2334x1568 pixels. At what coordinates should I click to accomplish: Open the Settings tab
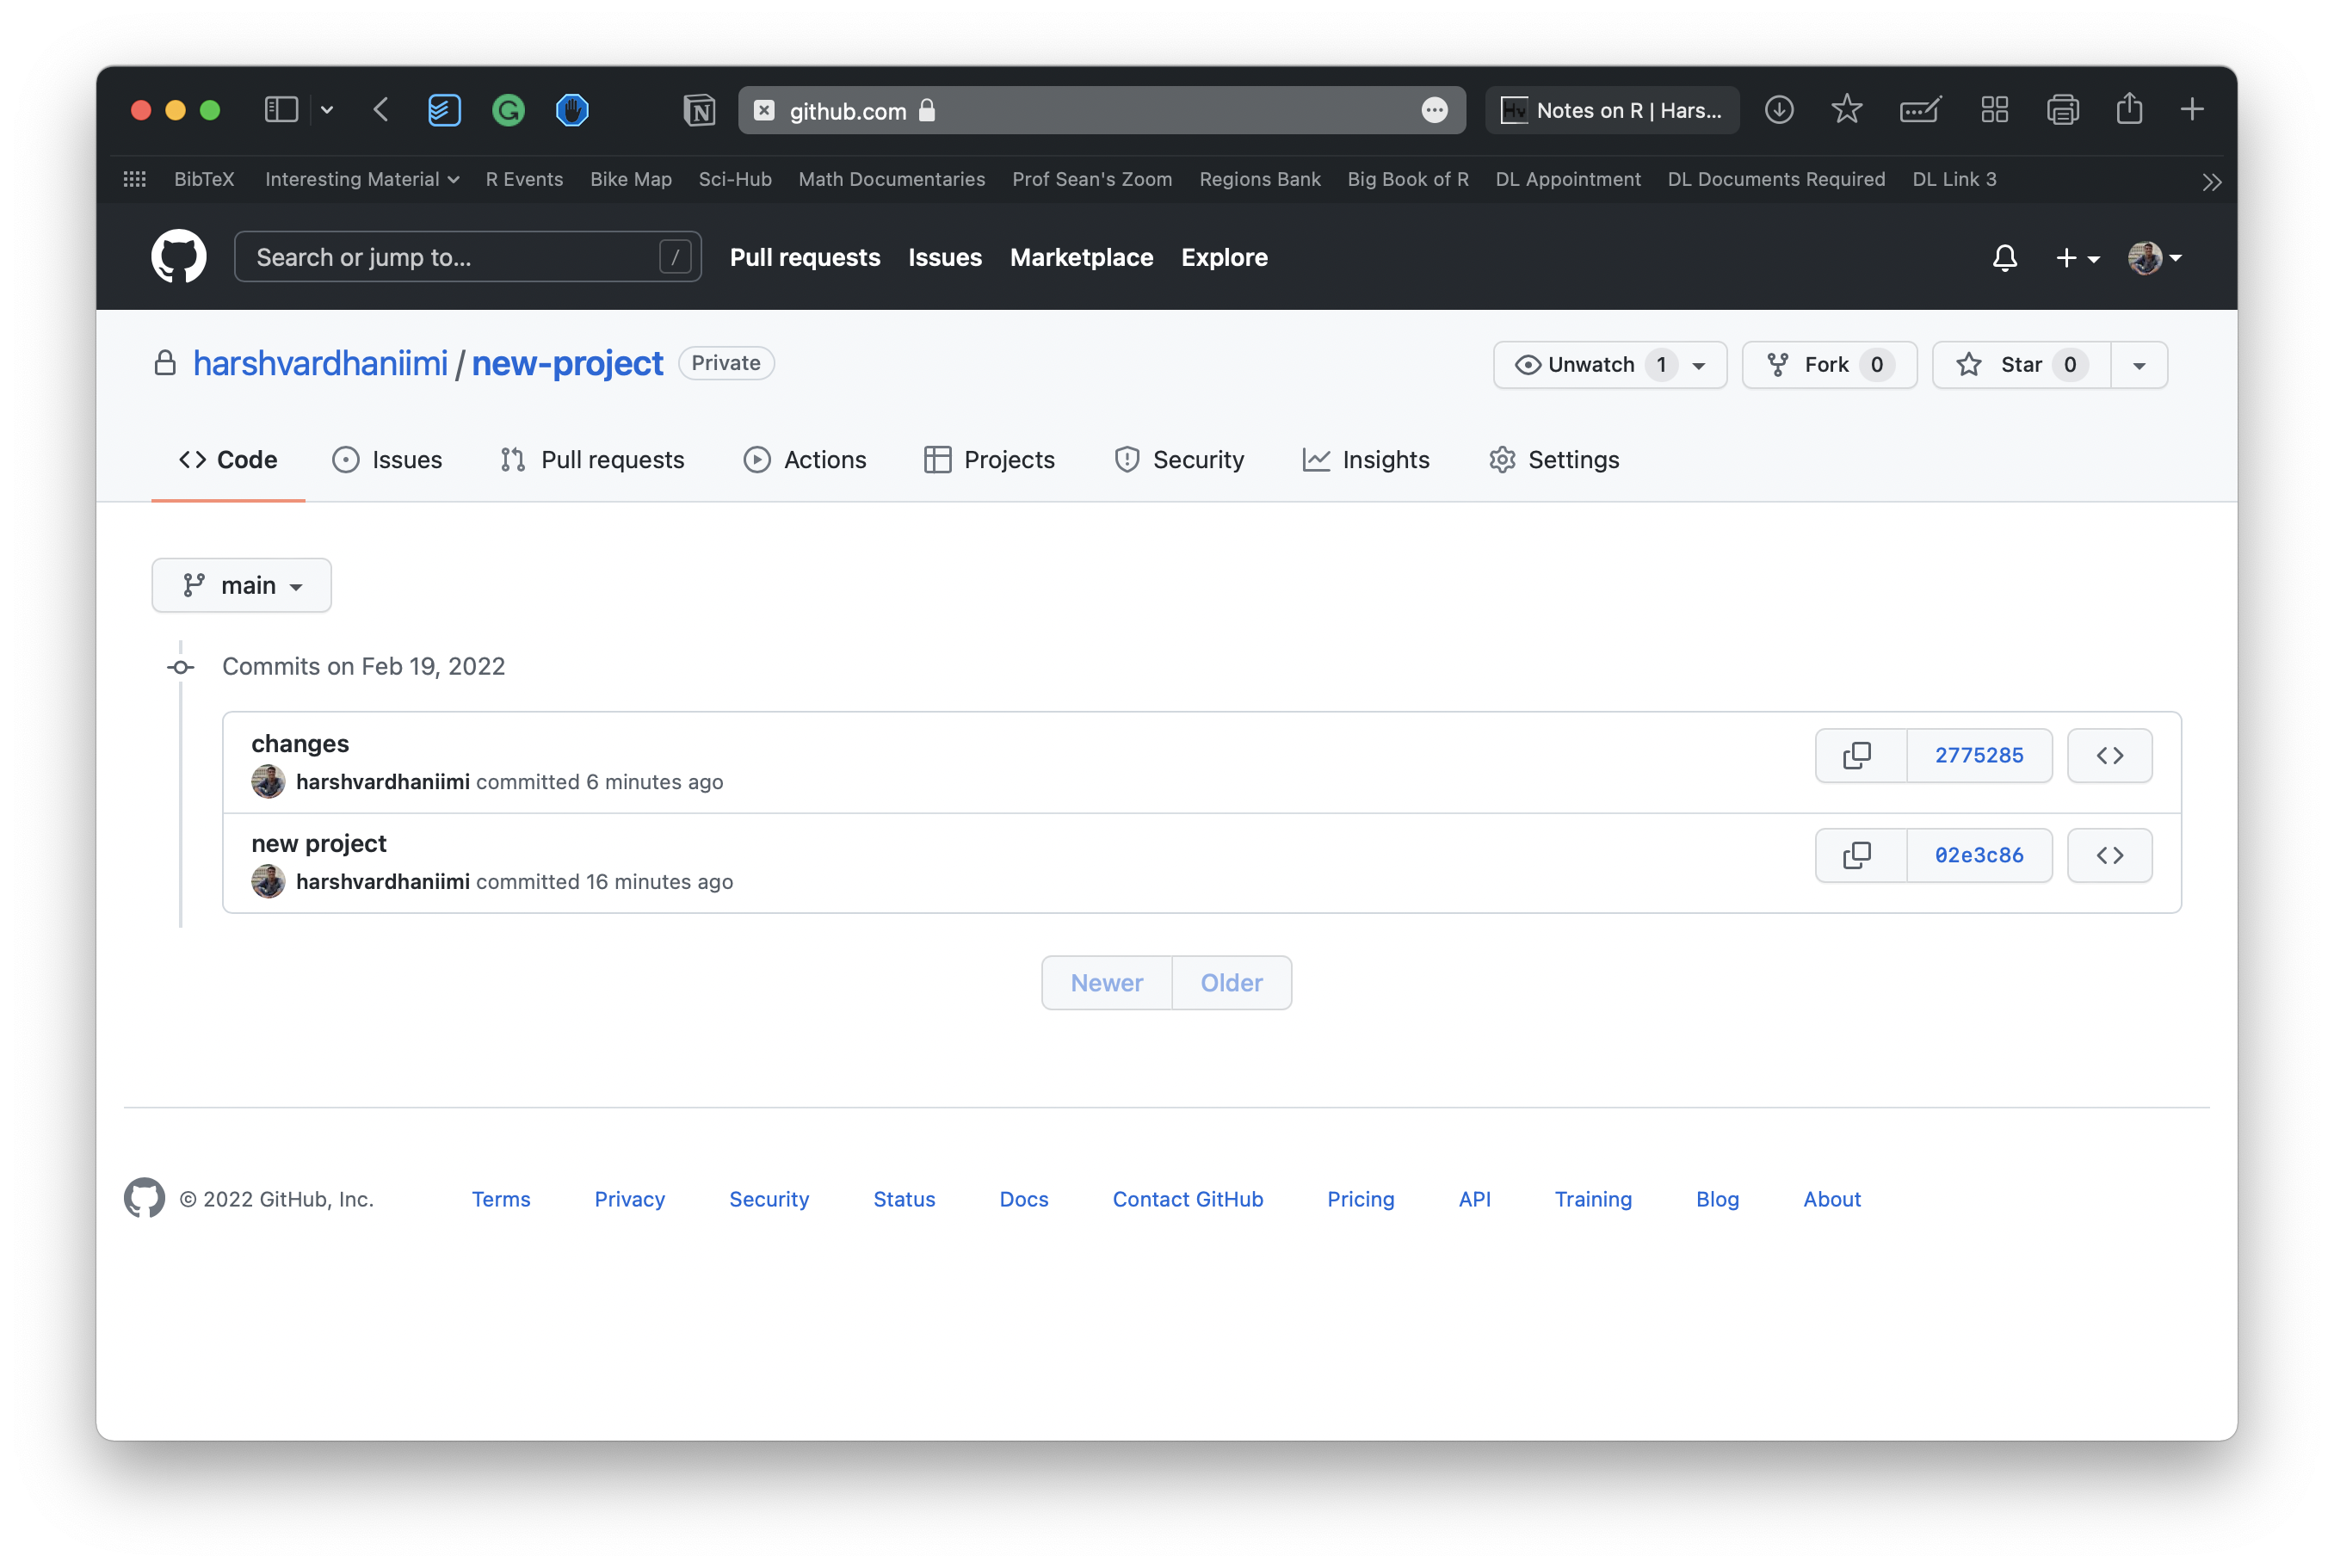(x=1554, y=460)
